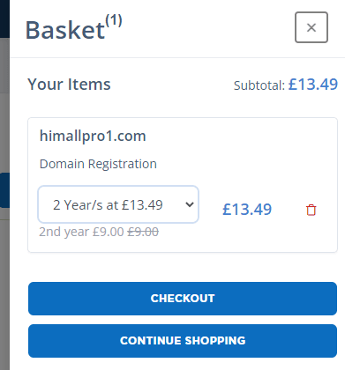
Task: Click the (1) item count beside Basket
Action: pyautogui.click(x=114, y=20)
